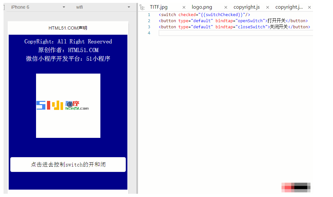Place cursor on the switch checked code line
This screenshot has width=333, height=197.
pyautogui.click(x=204, y=15)
